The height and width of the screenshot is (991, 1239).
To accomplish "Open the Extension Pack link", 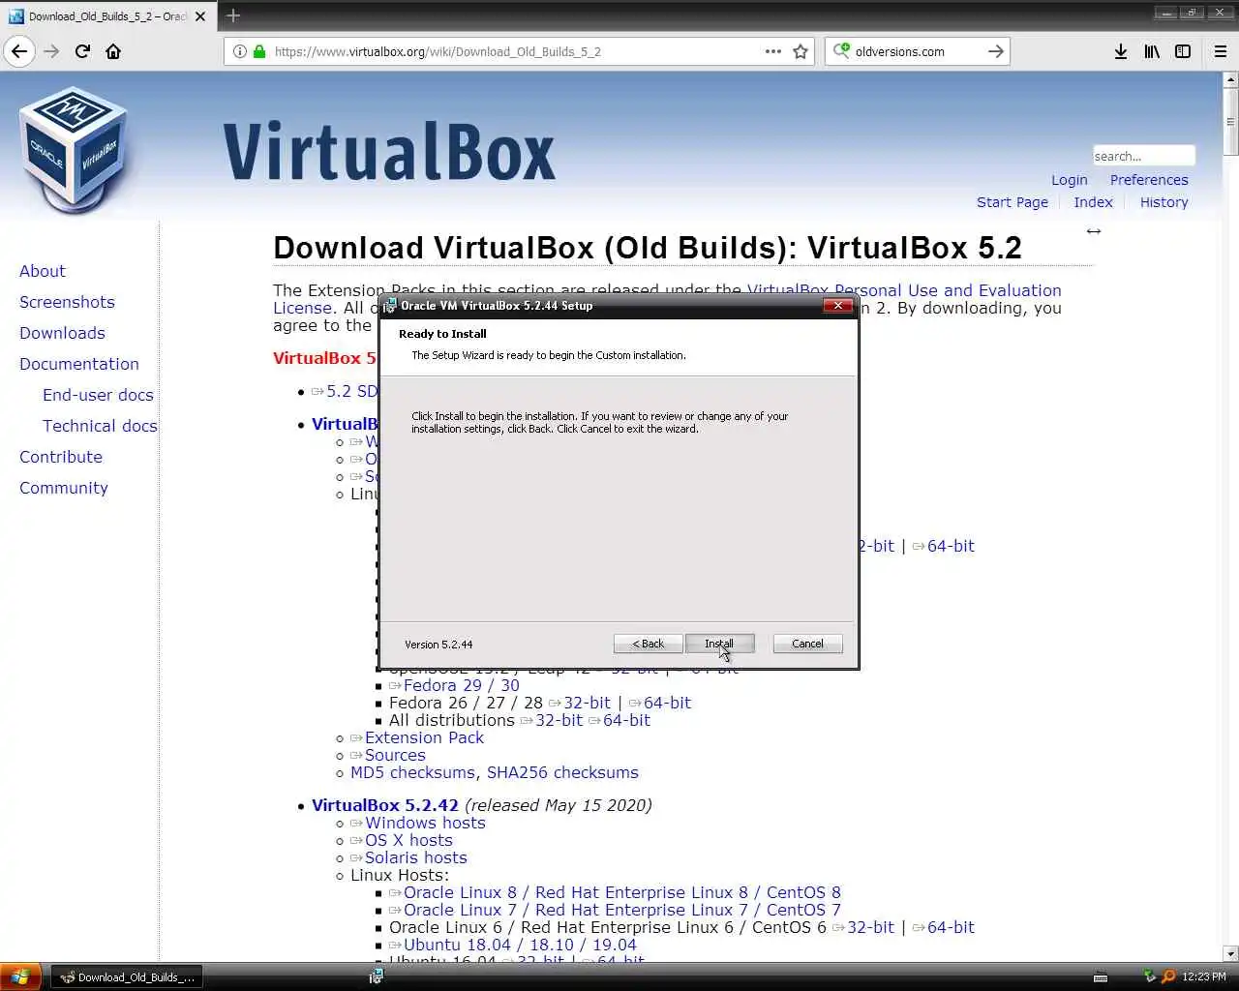I will point(424,737).
